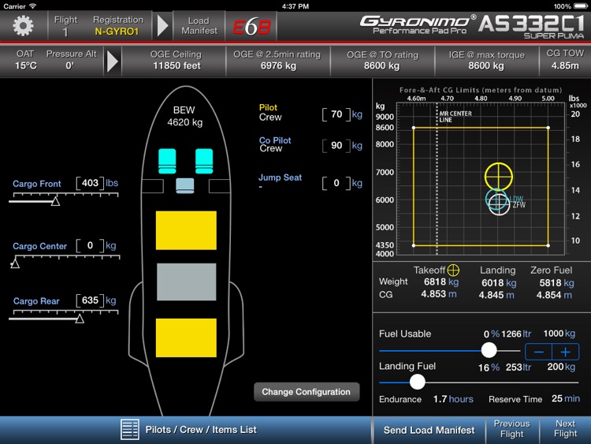Toggle Takeoff CG unit m
The image size is (591, 444).
(452, 294)
